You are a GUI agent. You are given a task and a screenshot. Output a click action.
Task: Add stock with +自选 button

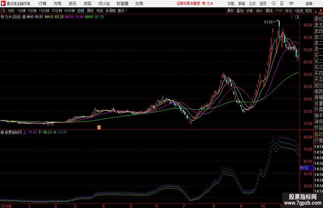pyautogui.click(x=299, y=11)
